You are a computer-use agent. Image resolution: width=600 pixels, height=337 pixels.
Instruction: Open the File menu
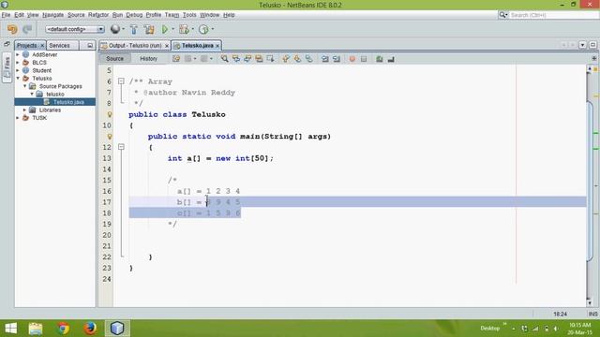click(x=6, y=15)
